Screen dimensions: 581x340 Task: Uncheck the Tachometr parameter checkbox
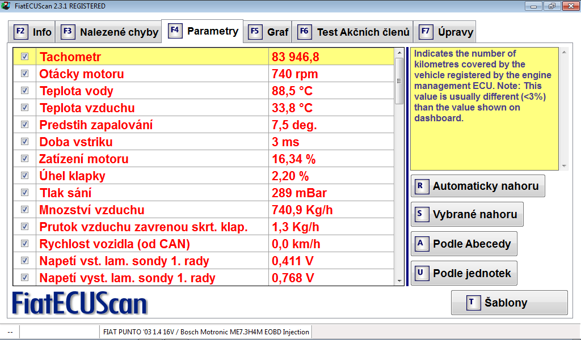coord(24,57)
